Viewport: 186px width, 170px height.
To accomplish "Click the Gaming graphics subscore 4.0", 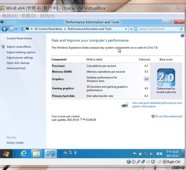I will [146, 88].
